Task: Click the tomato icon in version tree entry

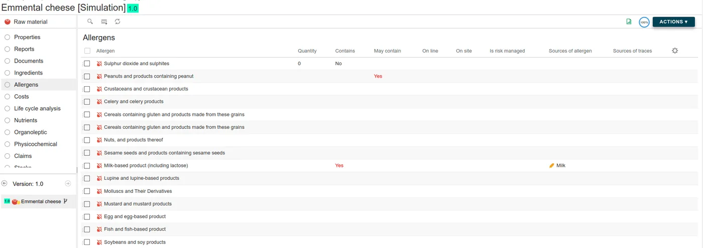Action: [x=16, y=201]
